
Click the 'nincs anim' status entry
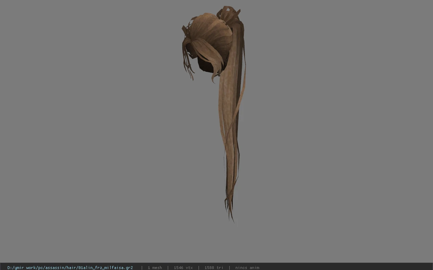(x=247, y=268)
